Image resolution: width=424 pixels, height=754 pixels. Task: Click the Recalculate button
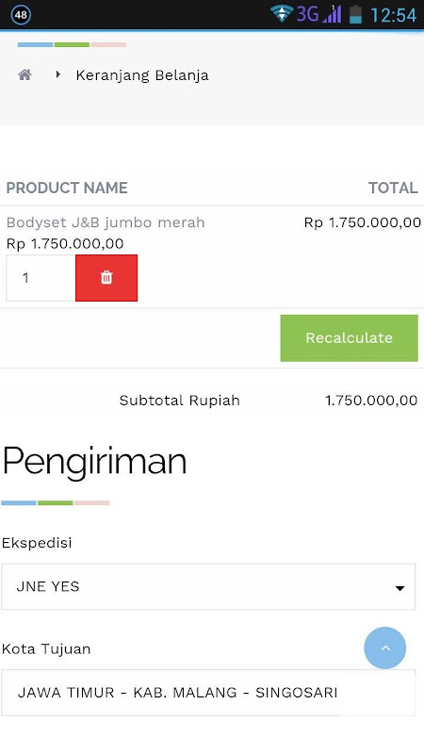349,338
